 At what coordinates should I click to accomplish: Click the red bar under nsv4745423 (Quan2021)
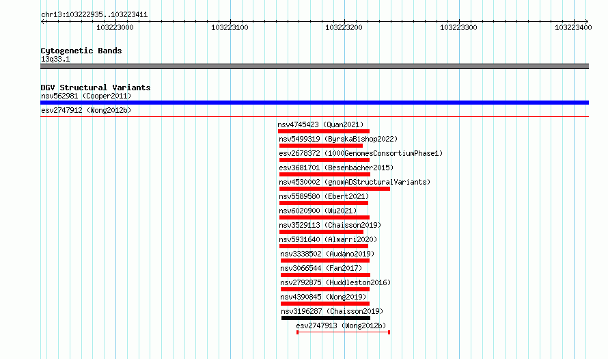click(324, 131)
